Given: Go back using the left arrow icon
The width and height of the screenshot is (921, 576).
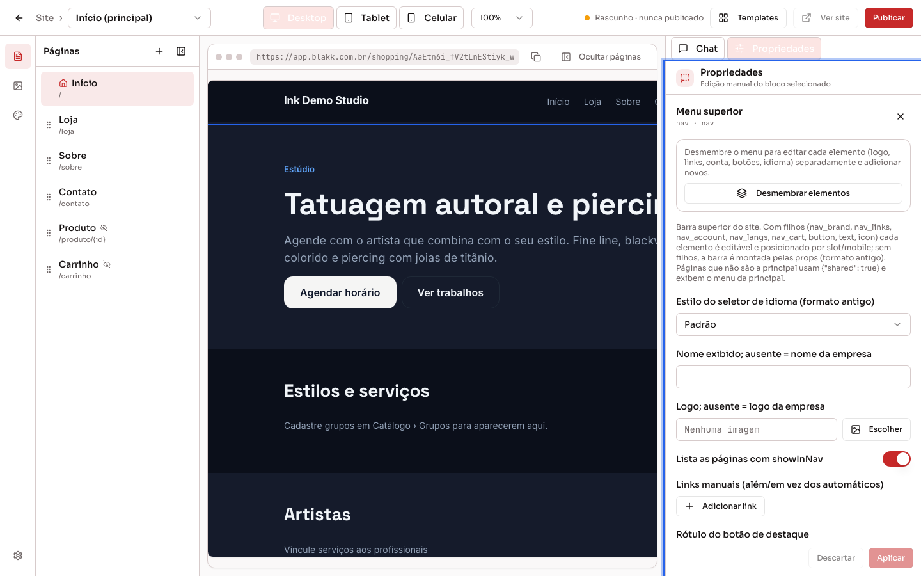Looking at the screenshot, I should [x=19, y=18].
